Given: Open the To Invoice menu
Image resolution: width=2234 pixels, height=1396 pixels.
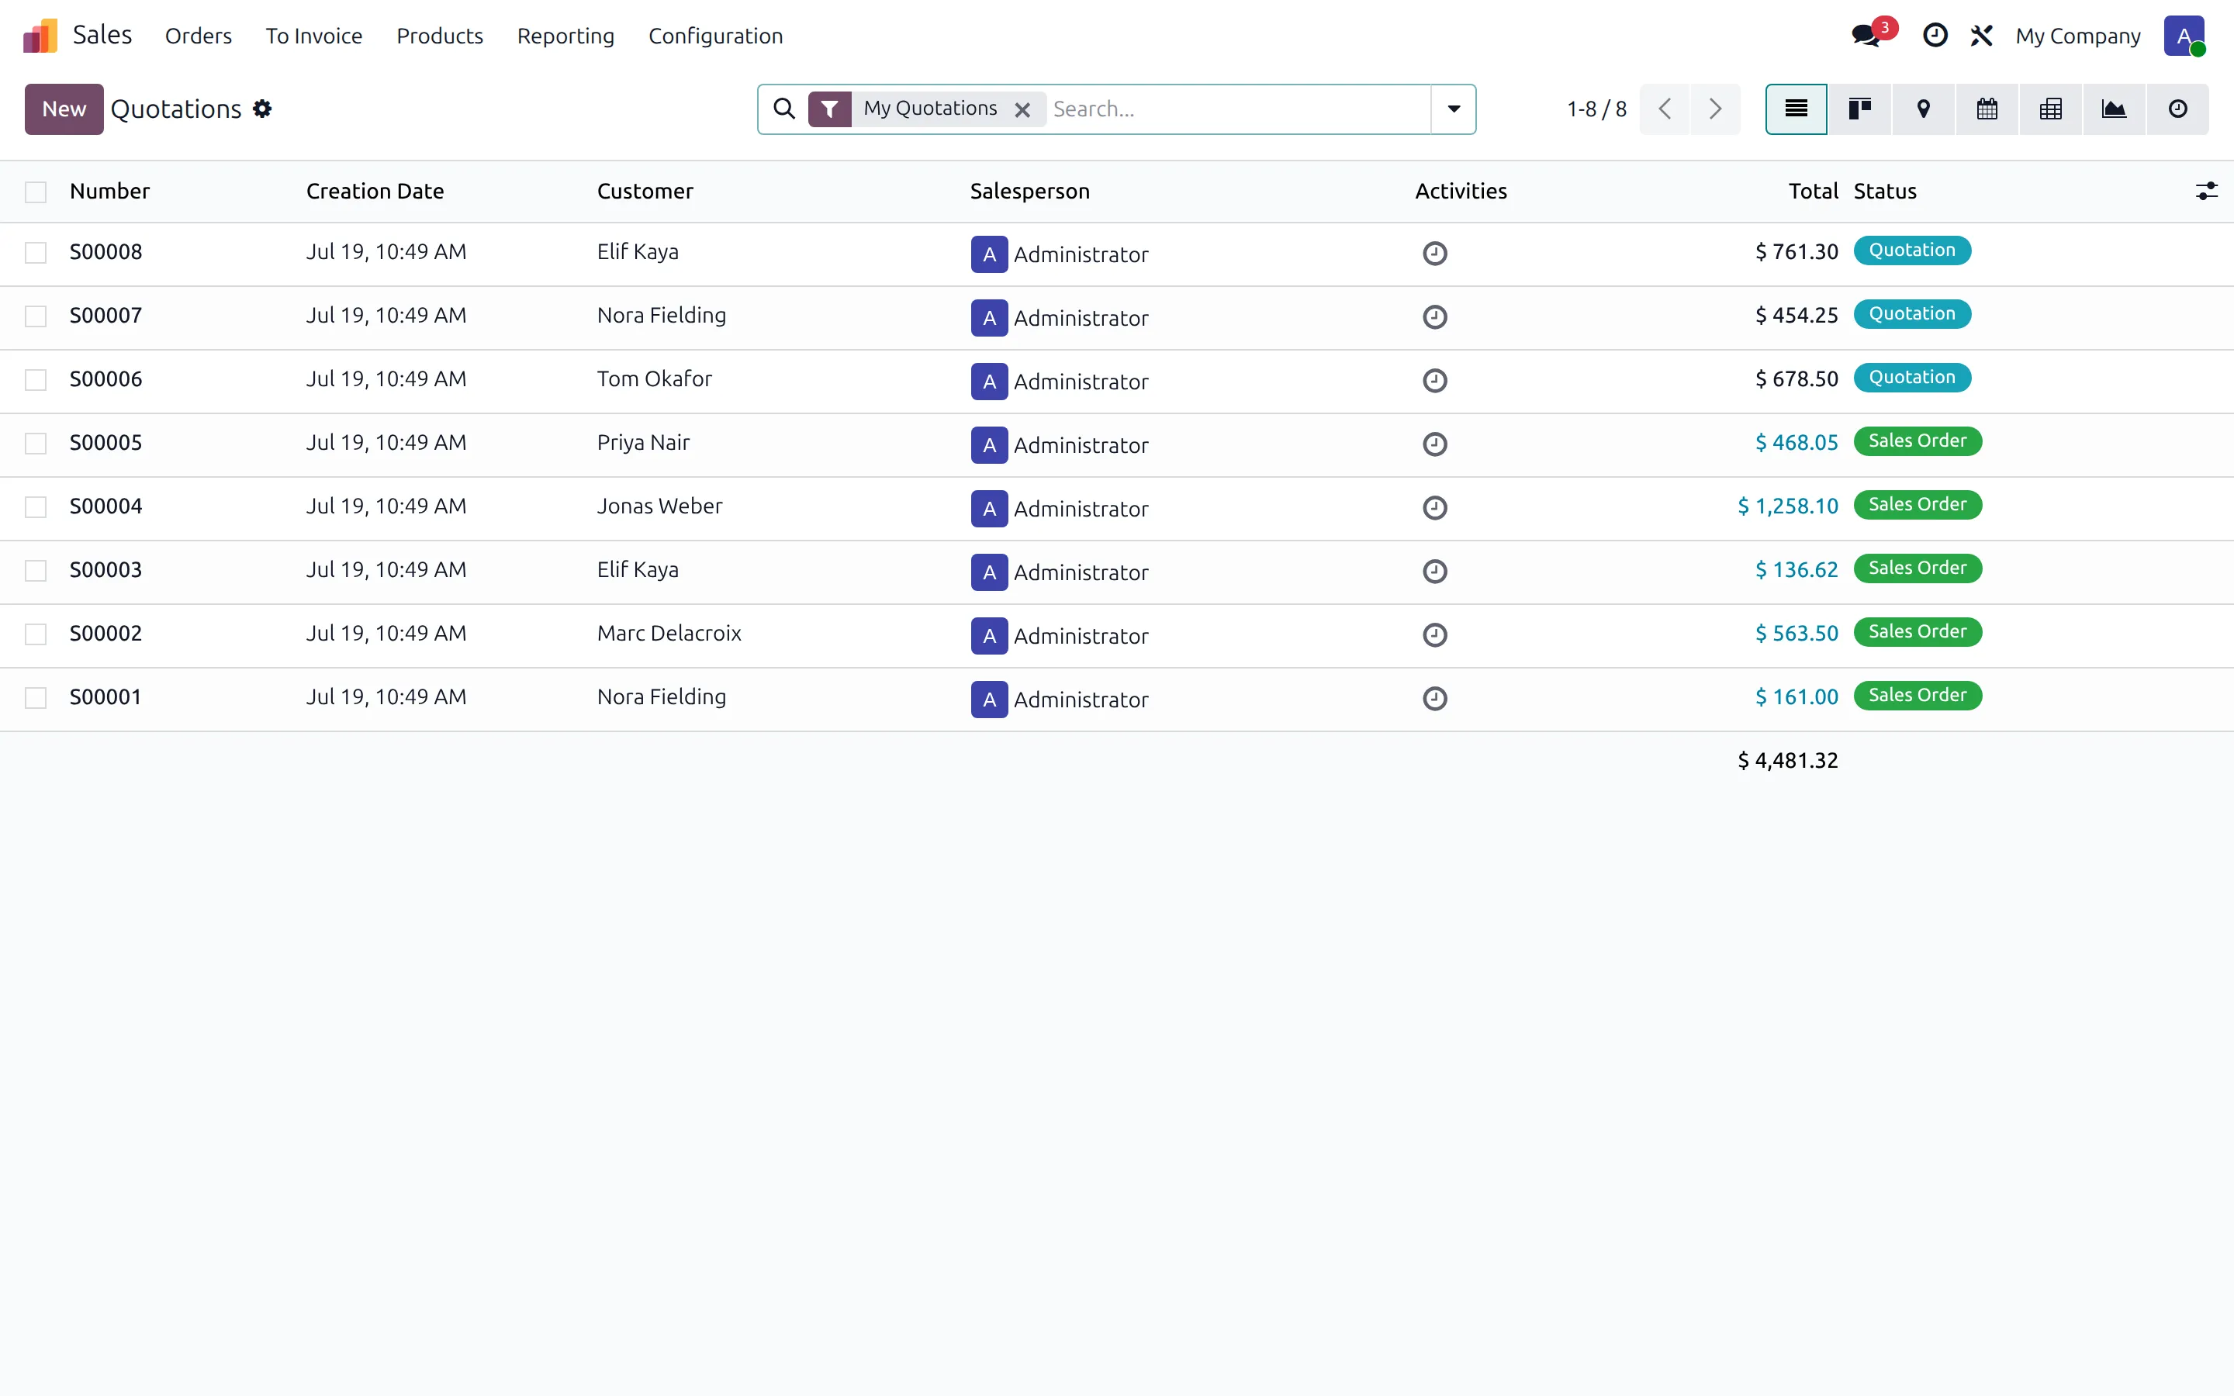Looking at the screenshot, I should [314, 36].
